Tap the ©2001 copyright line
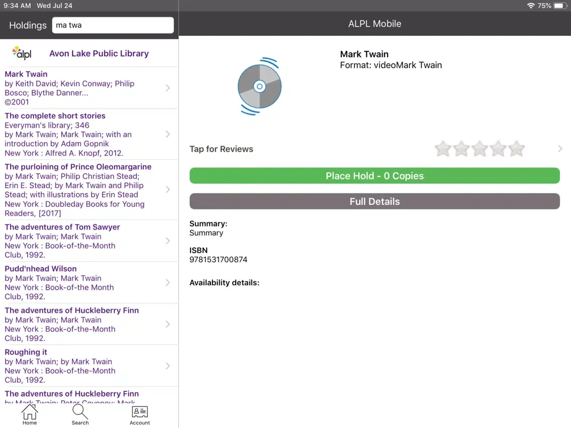The width and height of the screenshot is (571, 428). click(17, 102)
